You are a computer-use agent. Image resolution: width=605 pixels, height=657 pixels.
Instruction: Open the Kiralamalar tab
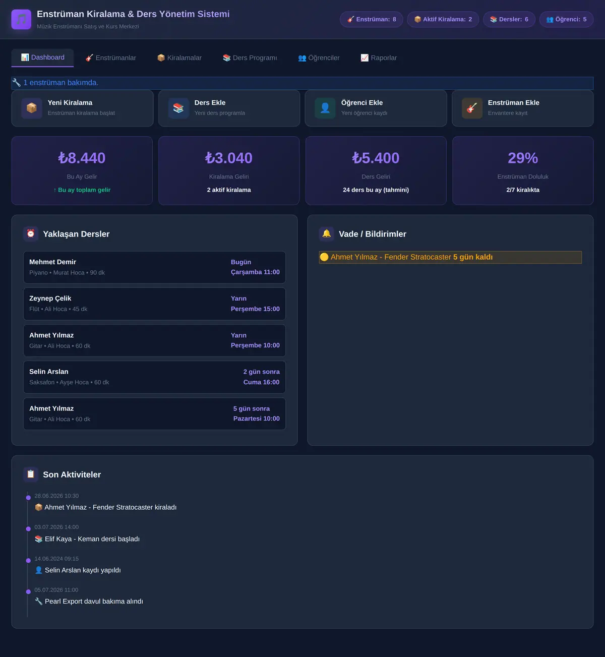(x=179, y=58)
